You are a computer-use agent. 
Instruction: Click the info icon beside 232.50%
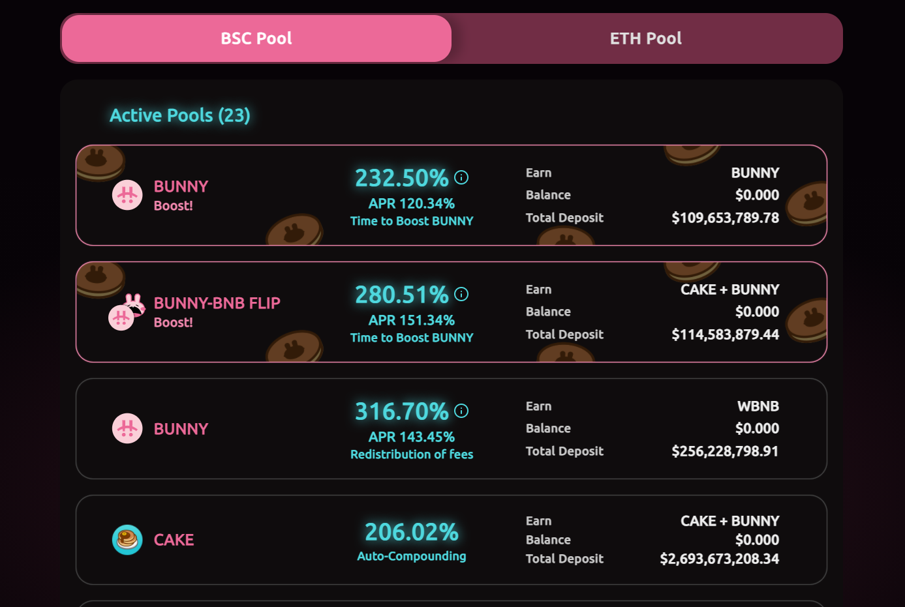[461, 177]
